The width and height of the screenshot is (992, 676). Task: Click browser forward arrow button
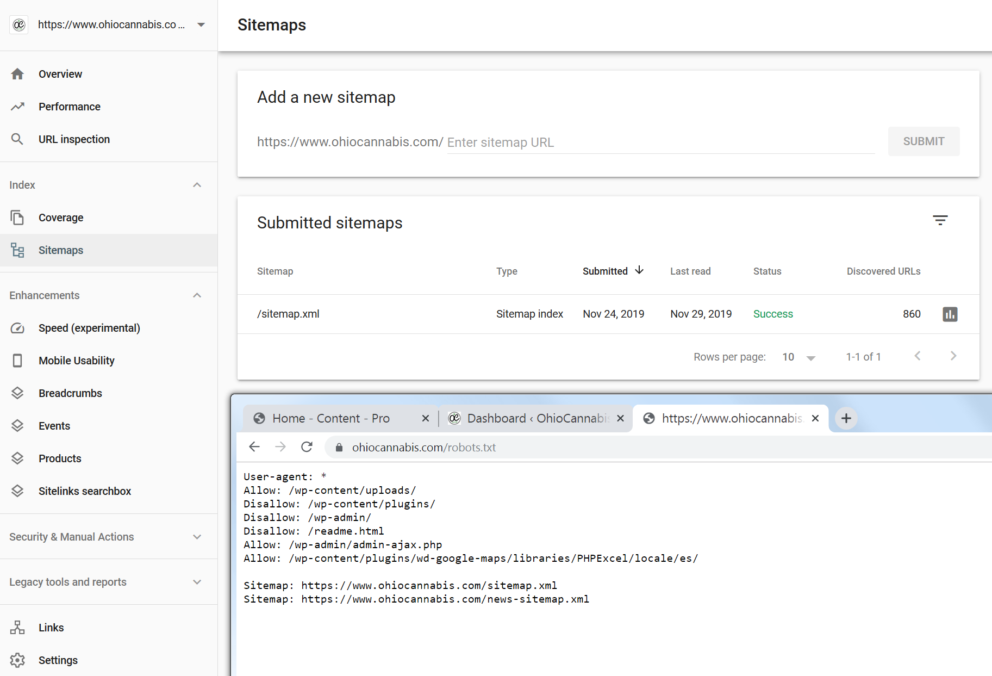click(280, 447)
